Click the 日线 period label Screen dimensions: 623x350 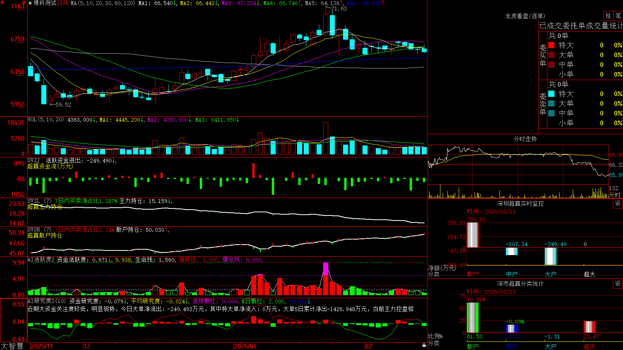coord(63,3)
